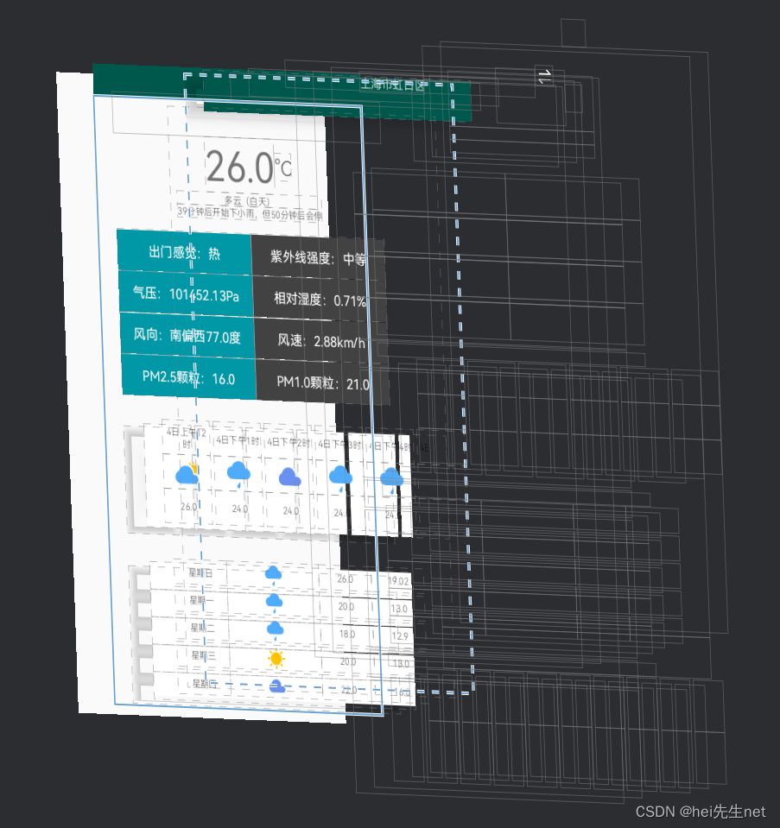Select the 相对湿度: 0.71% cell
This screenshot has height=828, width=780.
click(317, 300)
